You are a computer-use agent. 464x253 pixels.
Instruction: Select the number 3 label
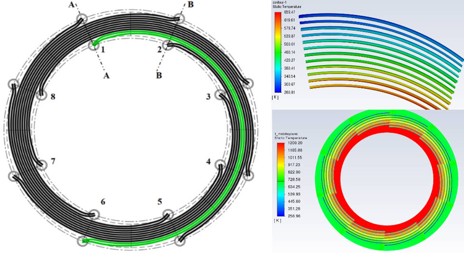coord(208,97)
